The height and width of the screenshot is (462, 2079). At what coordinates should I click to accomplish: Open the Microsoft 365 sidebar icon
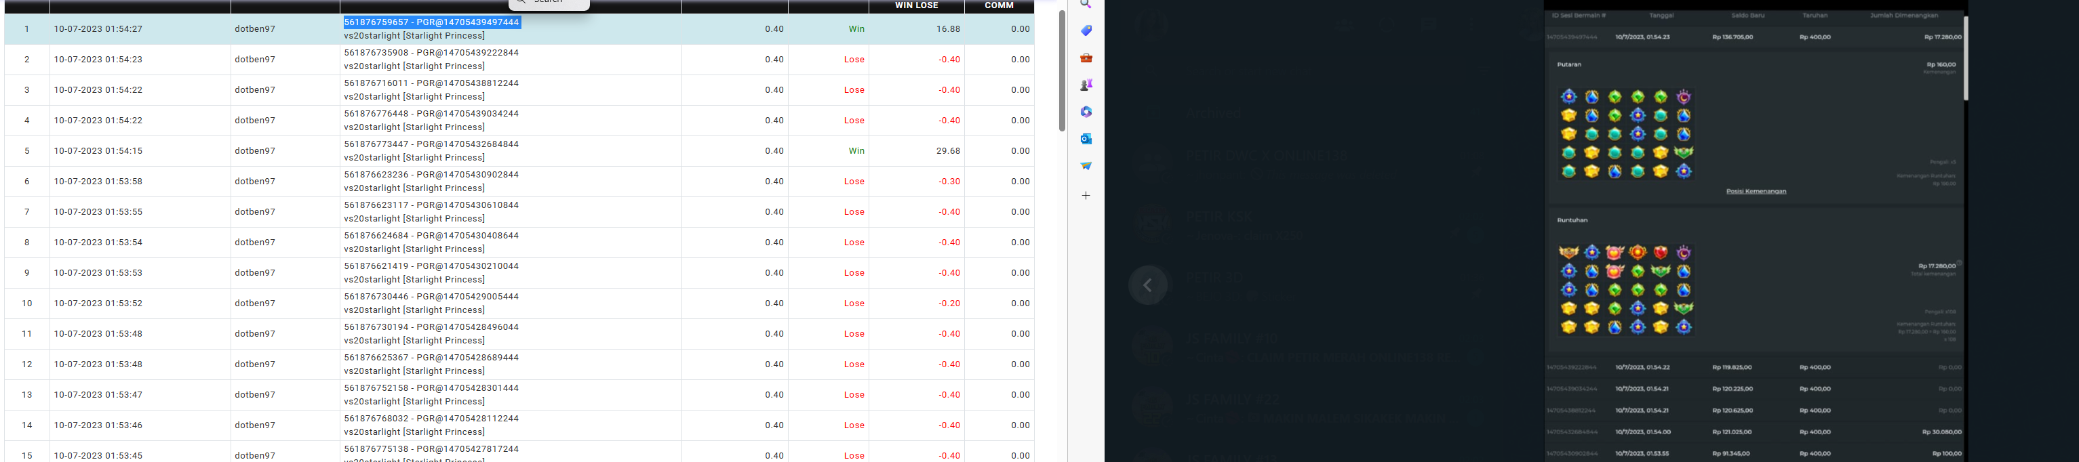[x=1086, y=112]
